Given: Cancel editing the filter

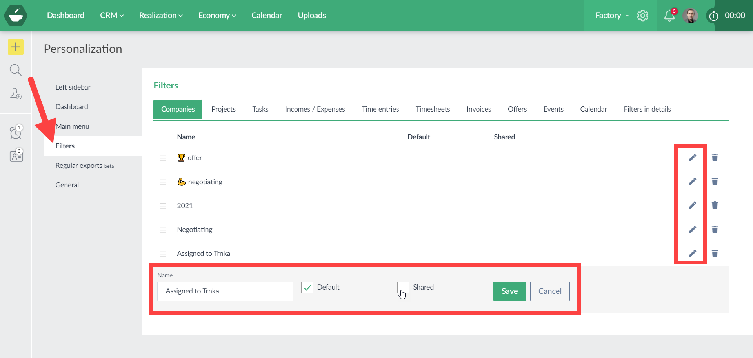Looking at the screenshot, I should tap(549, 291).
